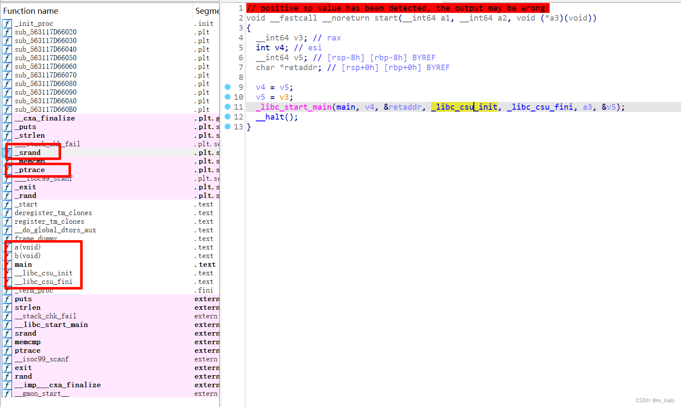Click function icon beside sub_563117D66060
This screenshot has height=407, width=681.
[7, 67]
